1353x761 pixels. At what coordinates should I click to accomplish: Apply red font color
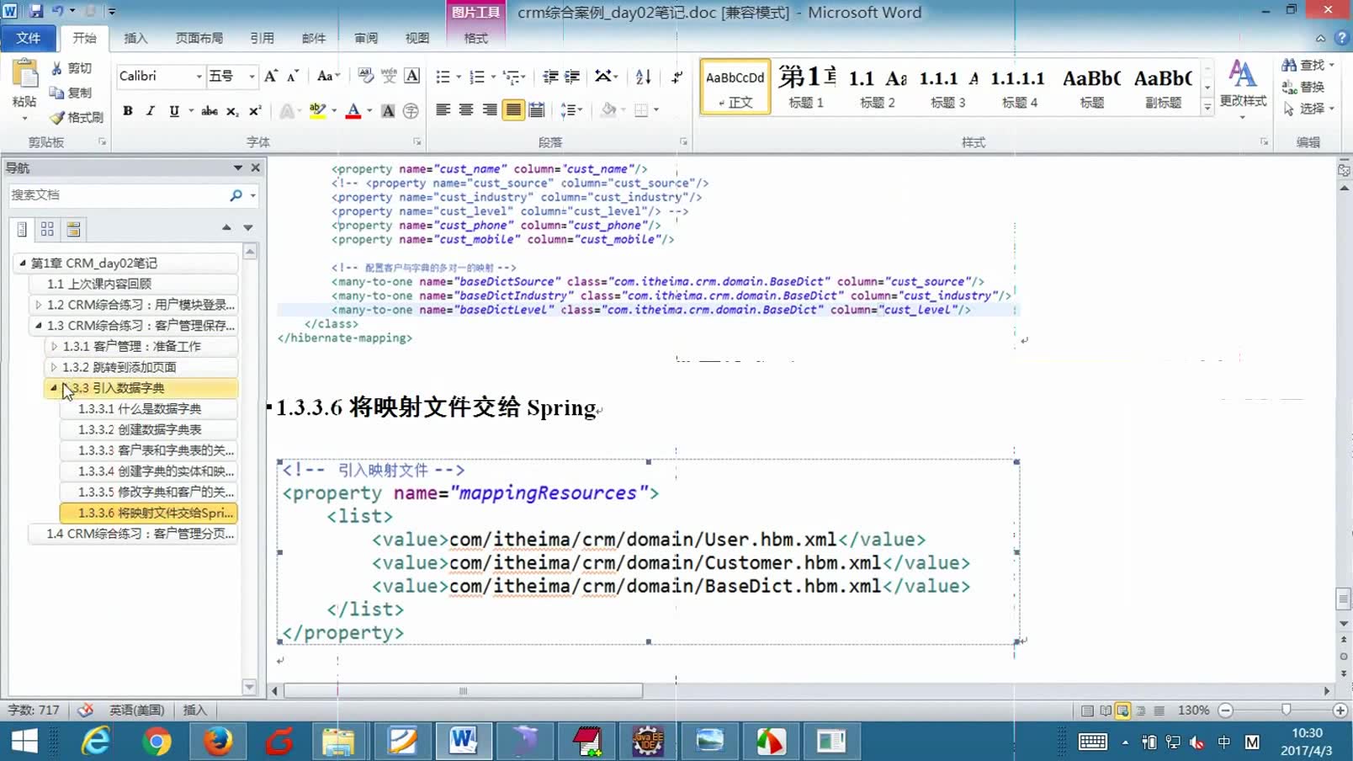tap(353, 110)
